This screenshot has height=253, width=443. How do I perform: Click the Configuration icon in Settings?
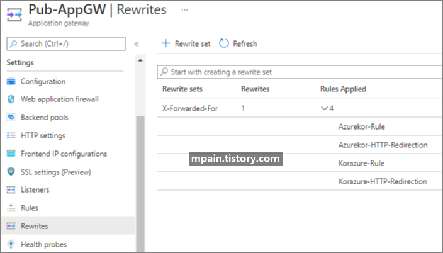(x=11, y=81)
